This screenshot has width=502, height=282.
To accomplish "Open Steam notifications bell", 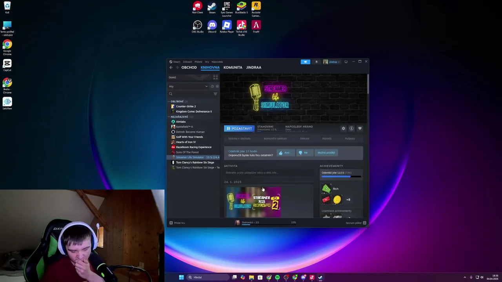I will pos(316,62).
